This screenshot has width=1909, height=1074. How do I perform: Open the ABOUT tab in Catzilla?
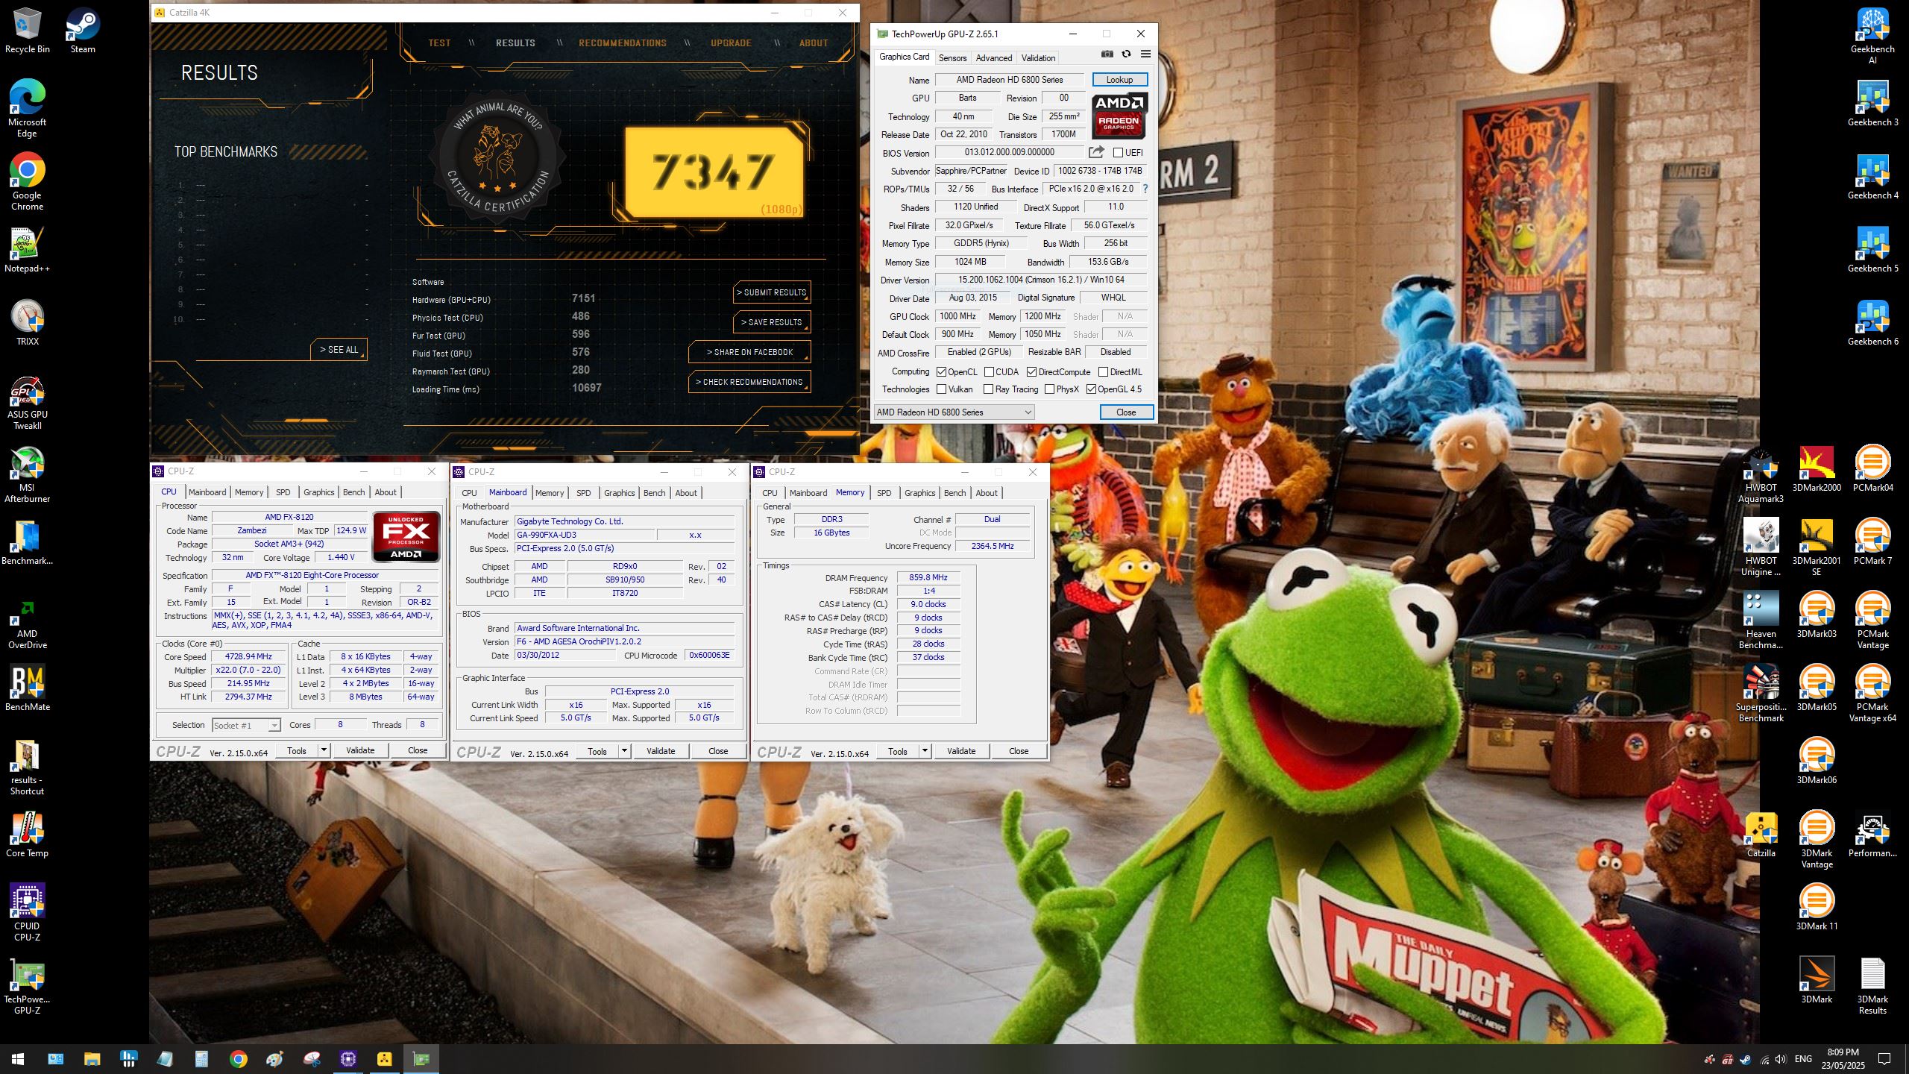click(x=814, y=43)
